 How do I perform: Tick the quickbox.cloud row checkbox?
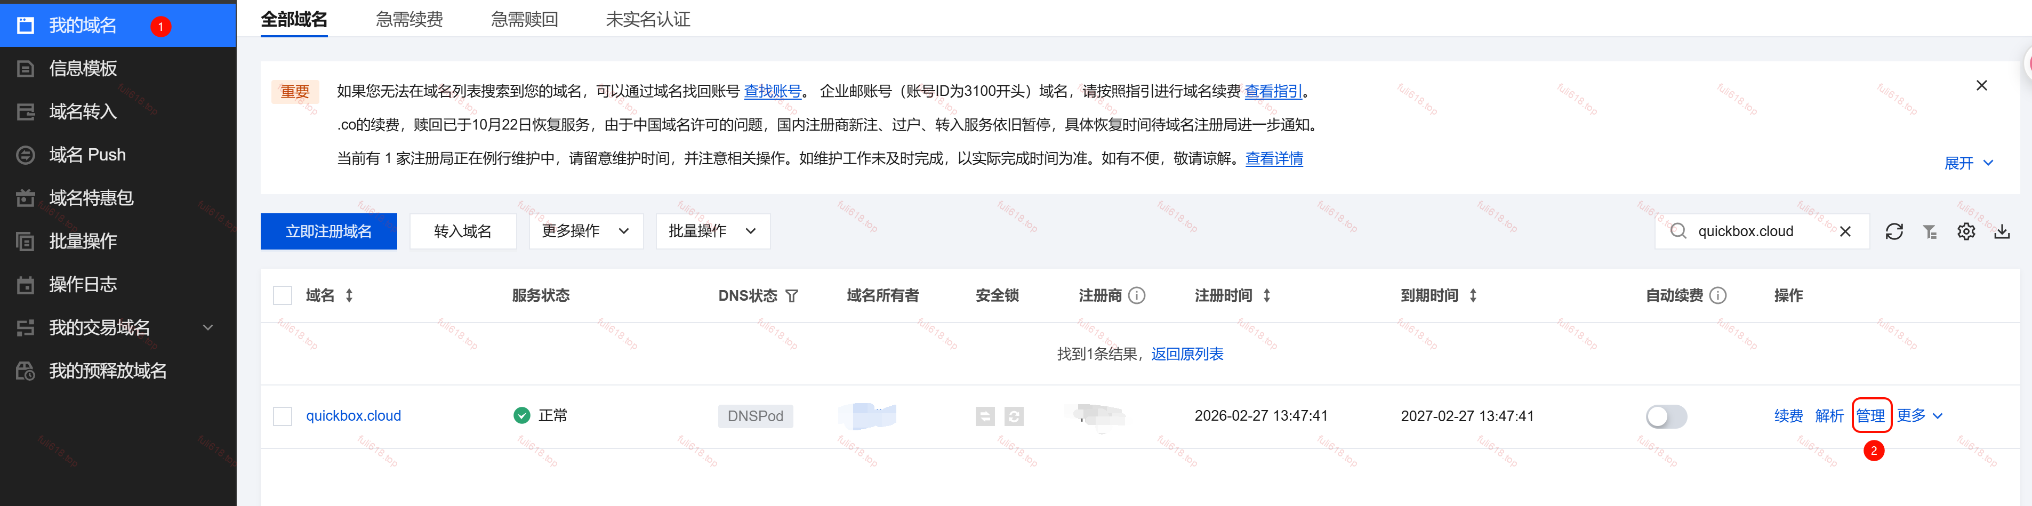tap(283, 416)
